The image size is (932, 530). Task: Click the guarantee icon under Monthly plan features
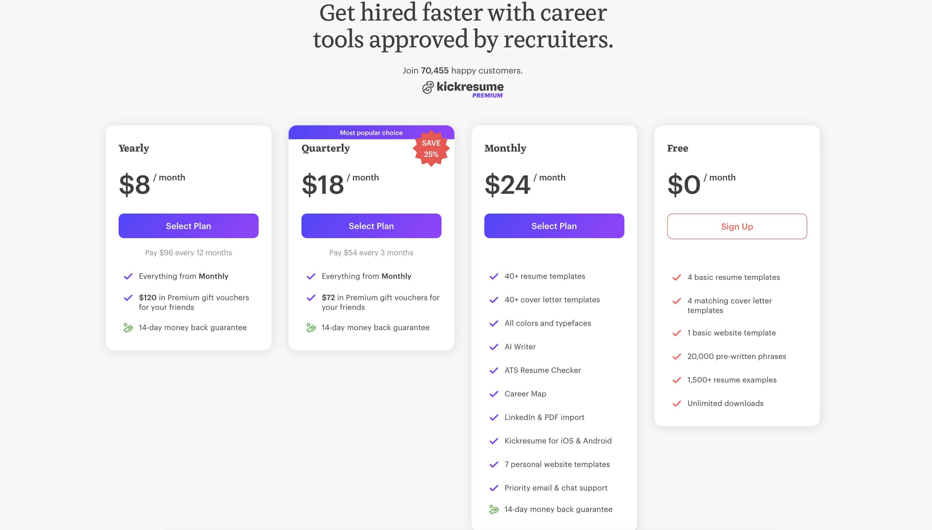494,509
